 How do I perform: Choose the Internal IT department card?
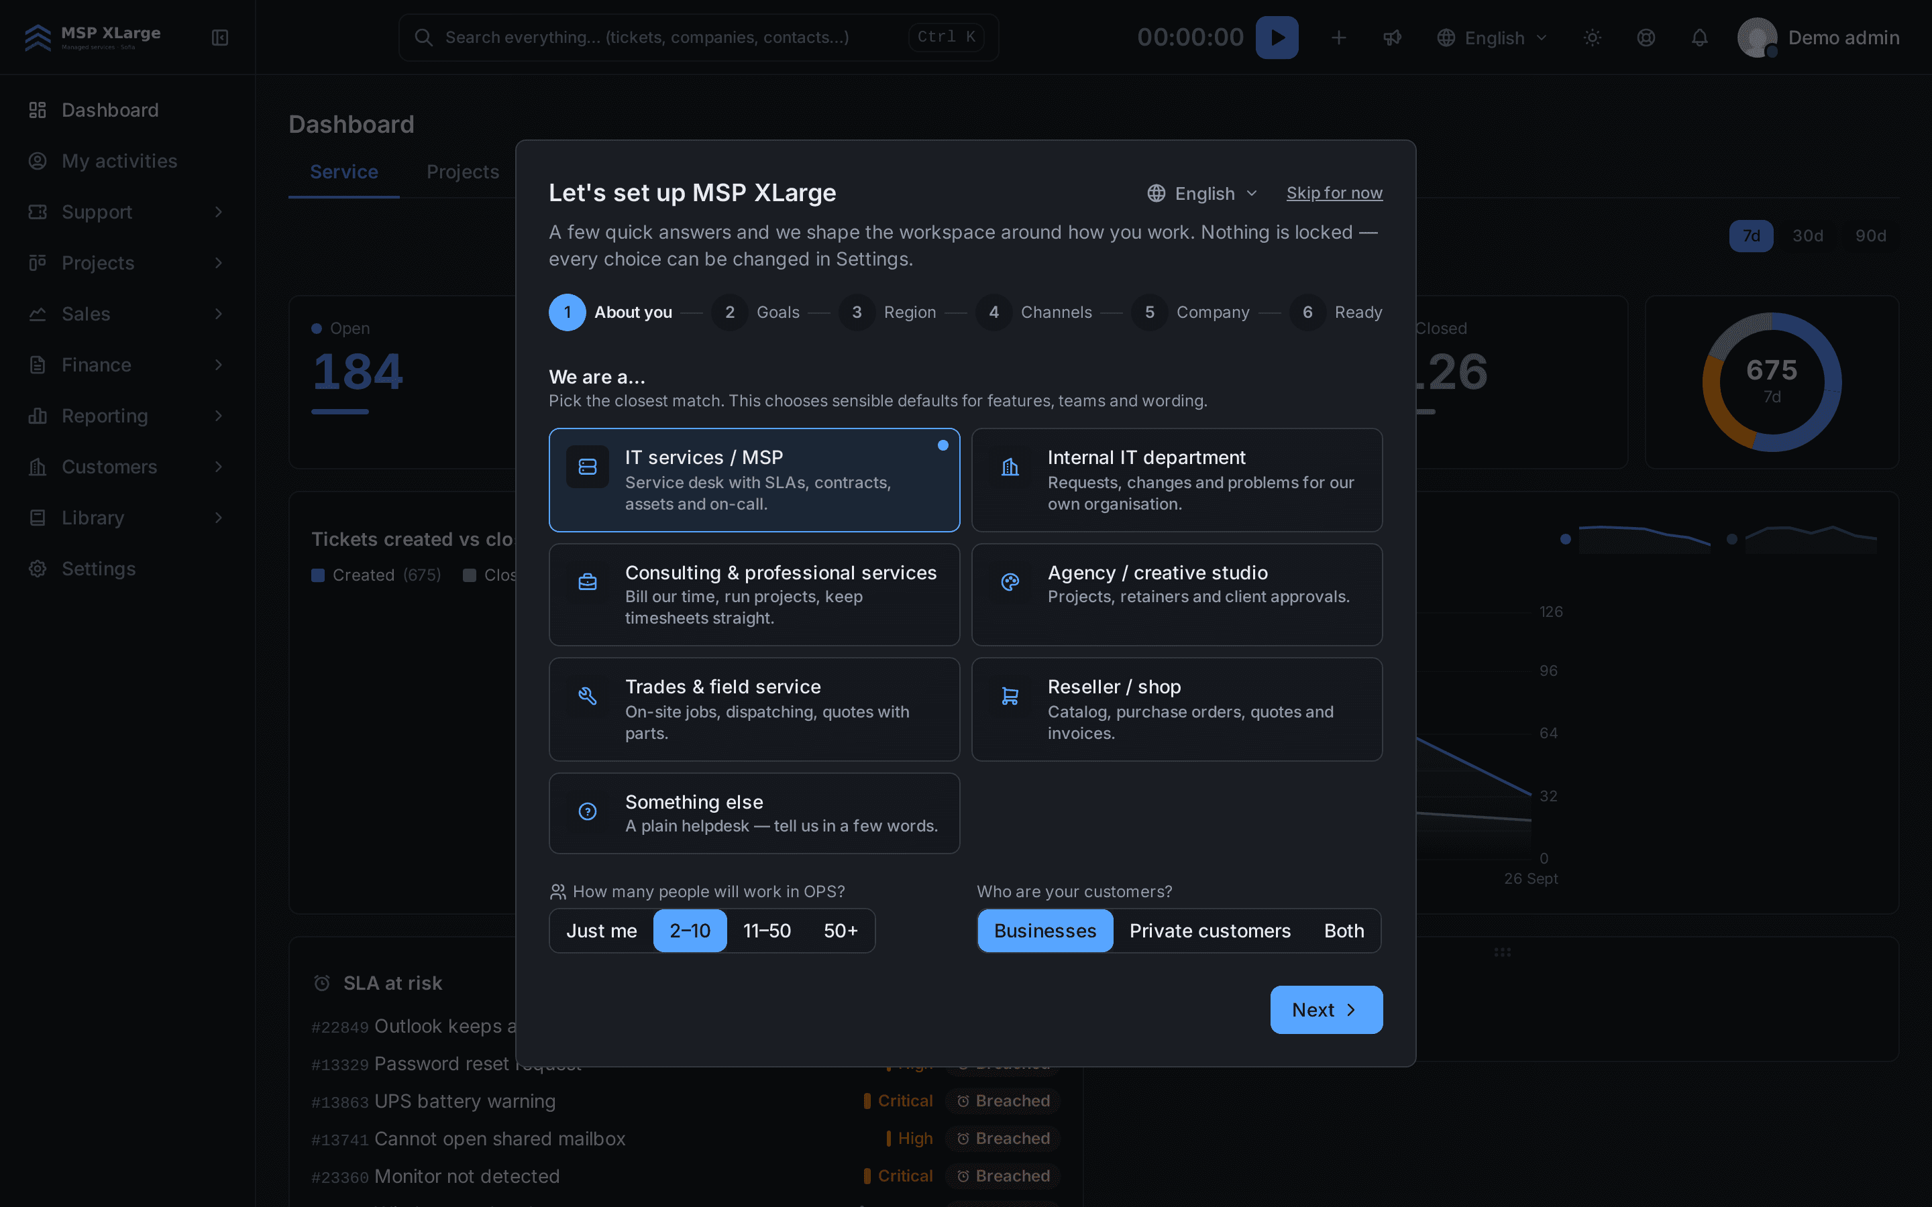1177,479
